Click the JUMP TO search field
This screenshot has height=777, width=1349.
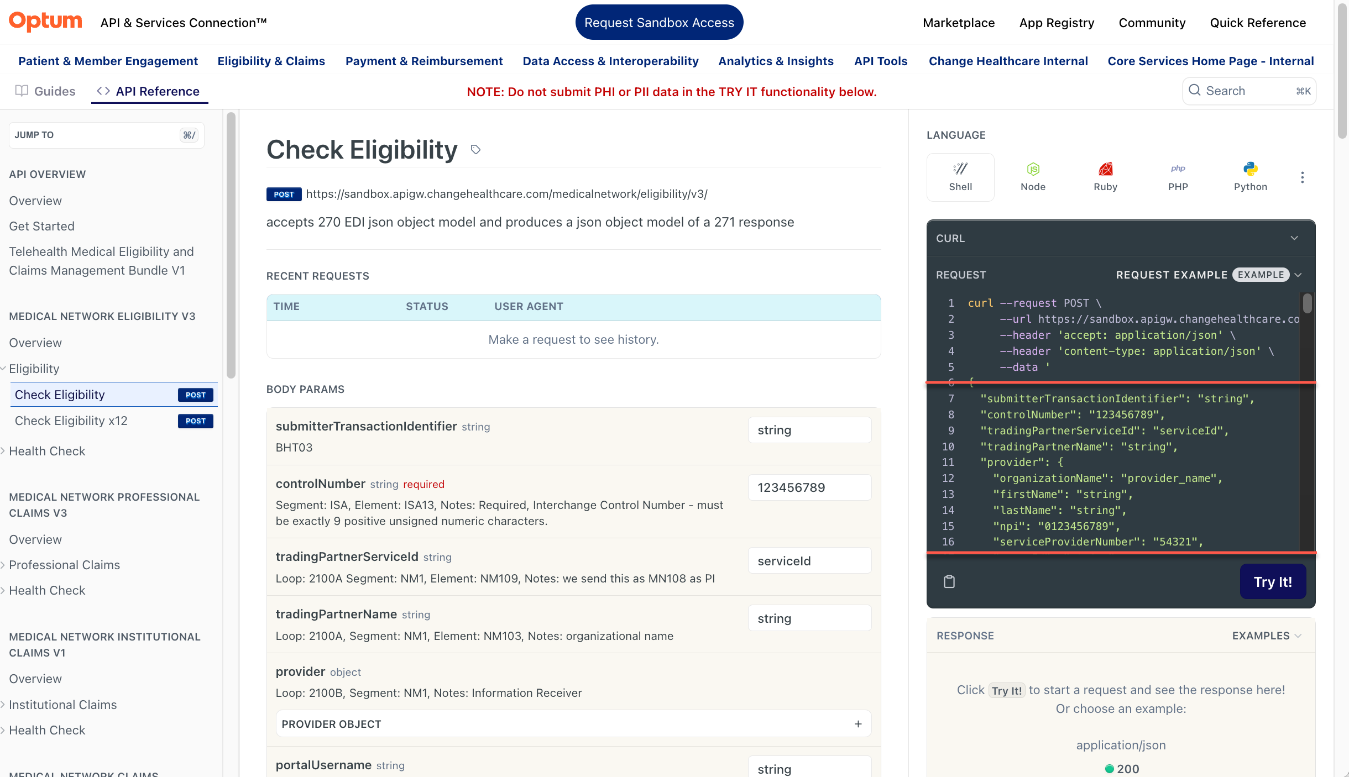click(106, 135)
